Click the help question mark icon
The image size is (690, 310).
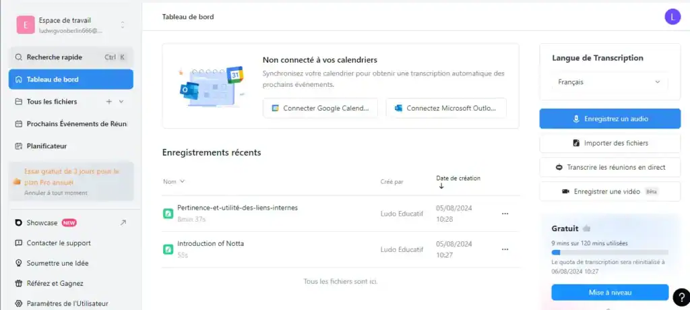click(681, 297)
